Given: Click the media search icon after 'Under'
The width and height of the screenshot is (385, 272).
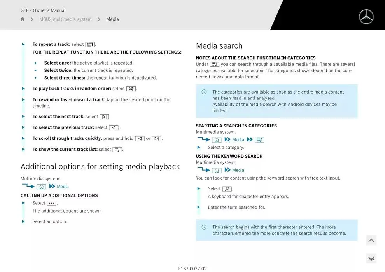Looking at the screenshot, I should (x=214, y=65).
